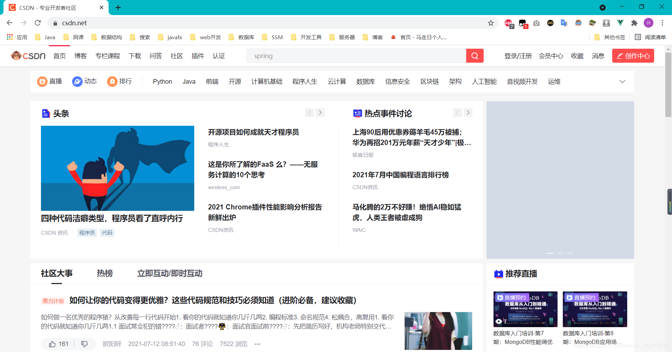
Task: Open article 开源项目如何成就天才程序员
Action: [253, 132]
